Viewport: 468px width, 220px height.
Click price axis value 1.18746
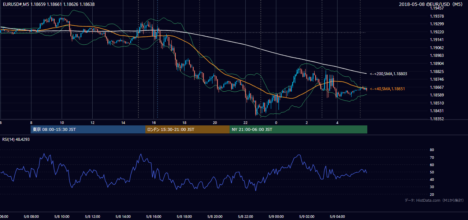[437, 79]
